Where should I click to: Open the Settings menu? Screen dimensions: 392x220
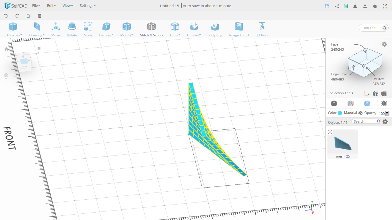(x=88, y=6)
